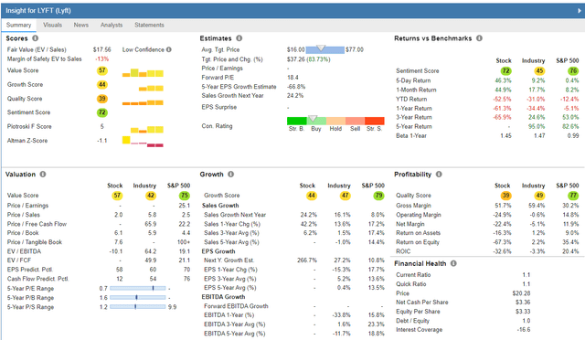The height and width of the screenshot is (340, 585).
Task: Click the Str. B. green rating segment
Action: click(296, 121)
